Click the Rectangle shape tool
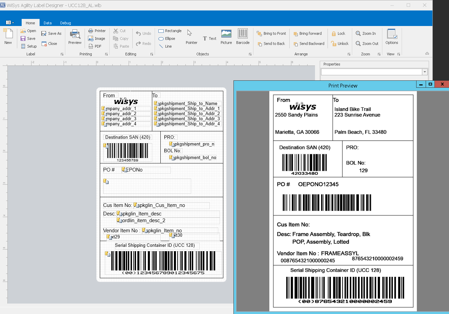 [x=170, y=31]
